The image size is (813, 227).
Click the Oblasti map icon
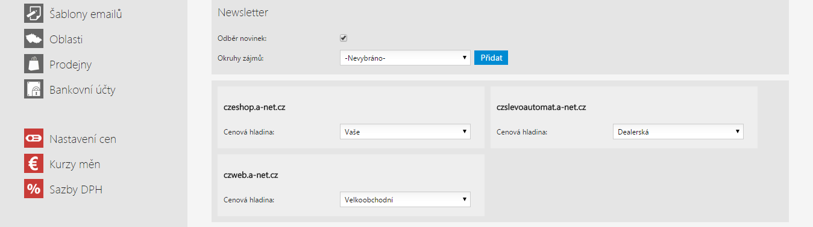34,39
